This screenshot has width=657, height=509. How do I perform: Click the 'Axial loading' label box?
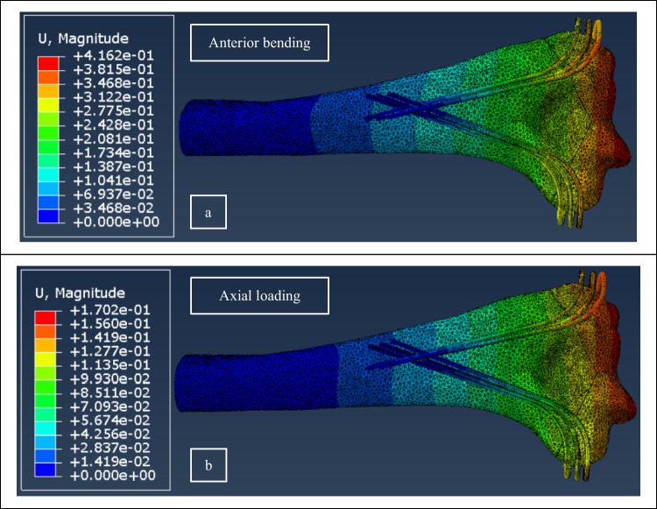(x=259, y=296)
